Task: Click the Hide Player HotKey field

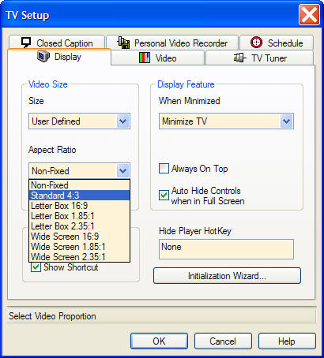Action: (226, 249)
